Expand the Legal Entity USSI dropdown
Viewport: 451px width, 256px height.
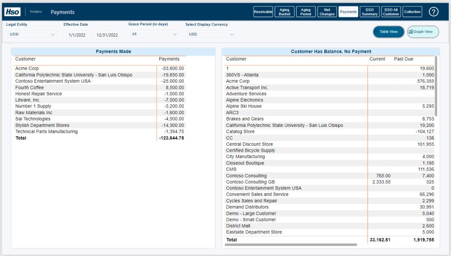click(32, 34)
